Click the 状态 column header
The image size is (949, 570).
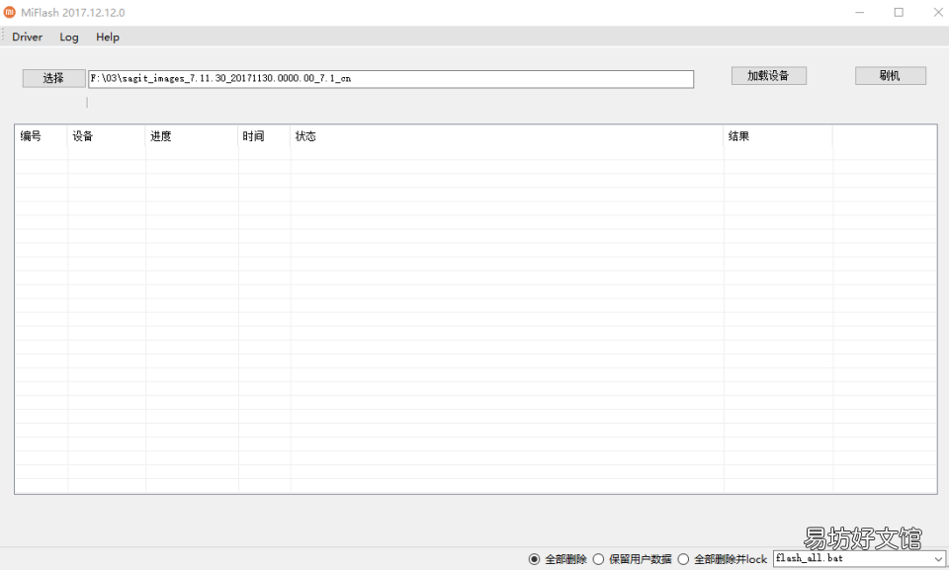506,136
